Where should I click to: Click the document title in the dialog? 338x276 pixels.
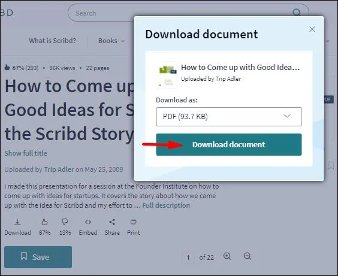point(240,68)
